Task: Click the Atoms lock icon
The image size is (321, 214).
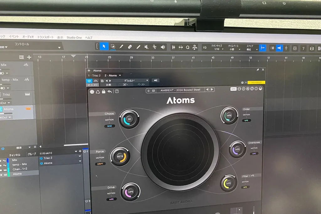Action: tap(103, 92)
